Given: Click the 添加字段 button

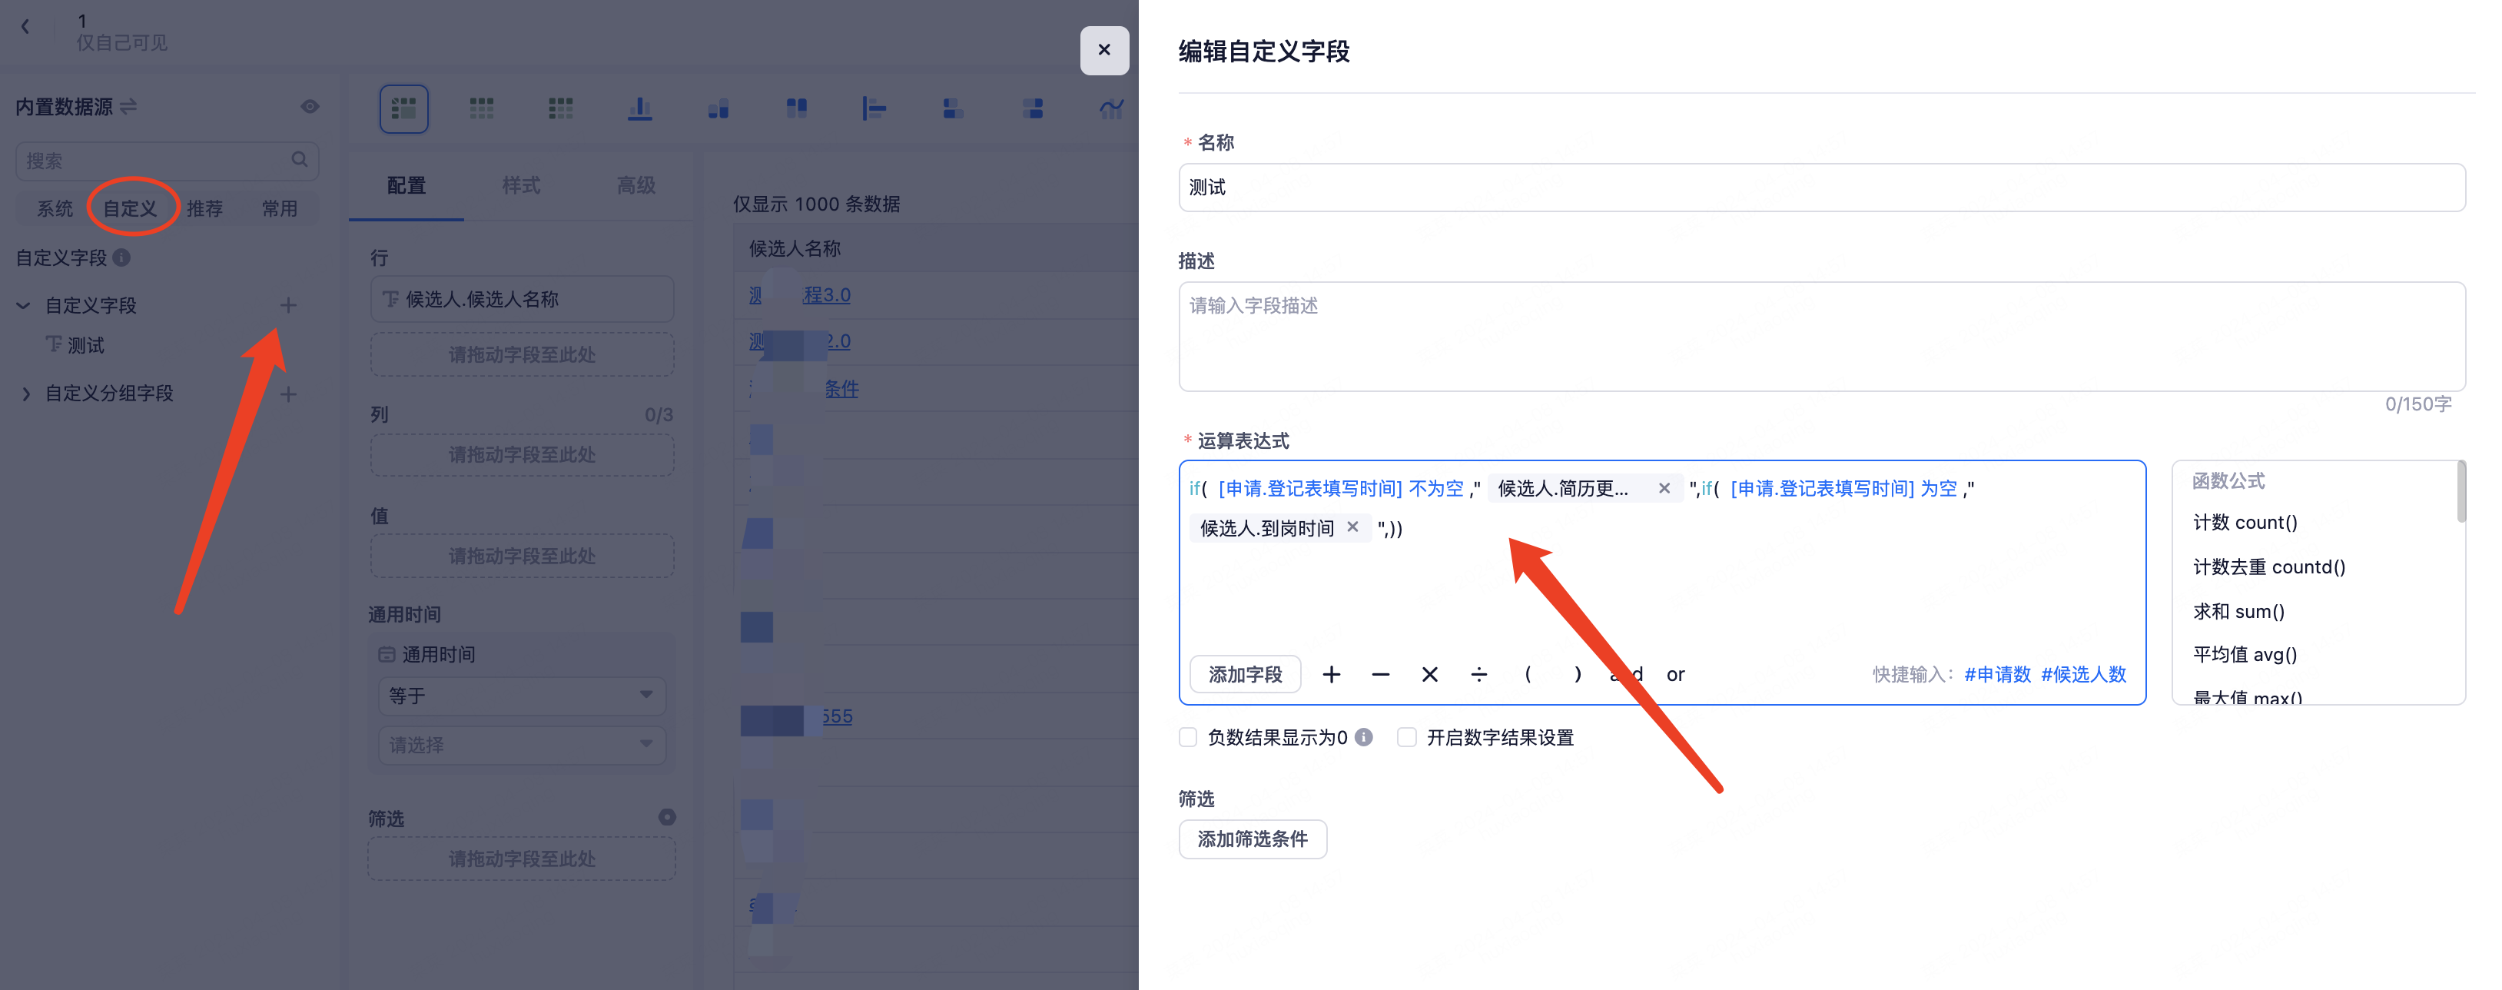Looking at the screenshot, I should tap(1245, 674).
